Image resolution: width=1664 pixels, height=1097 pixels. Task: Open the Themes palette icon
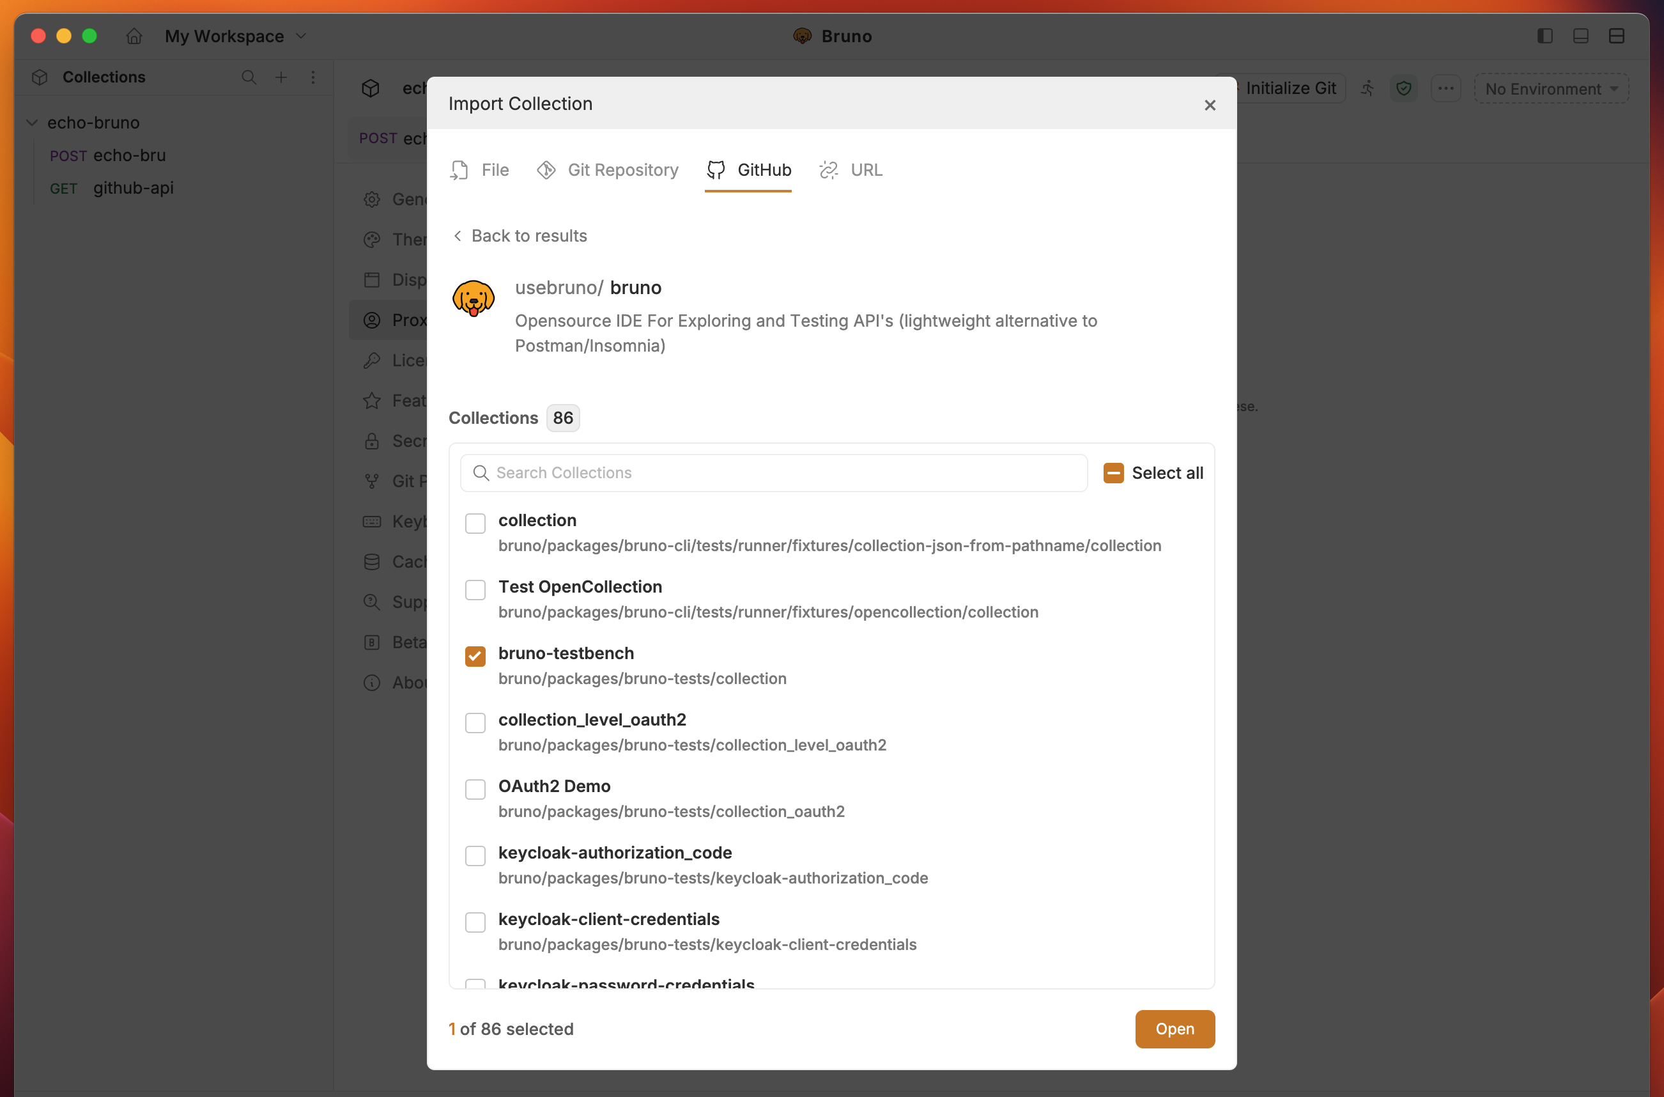(x=372, y=240)
